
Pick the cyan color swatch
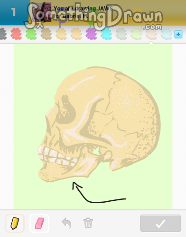tap(106, 34)
